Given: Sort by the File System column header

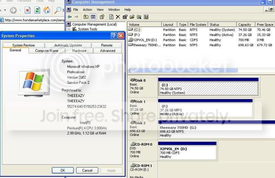Looking at the screenshot, I should [x=198, y=24].
